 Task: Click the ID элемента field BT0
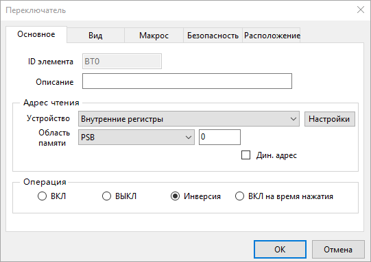pos(122,62)
